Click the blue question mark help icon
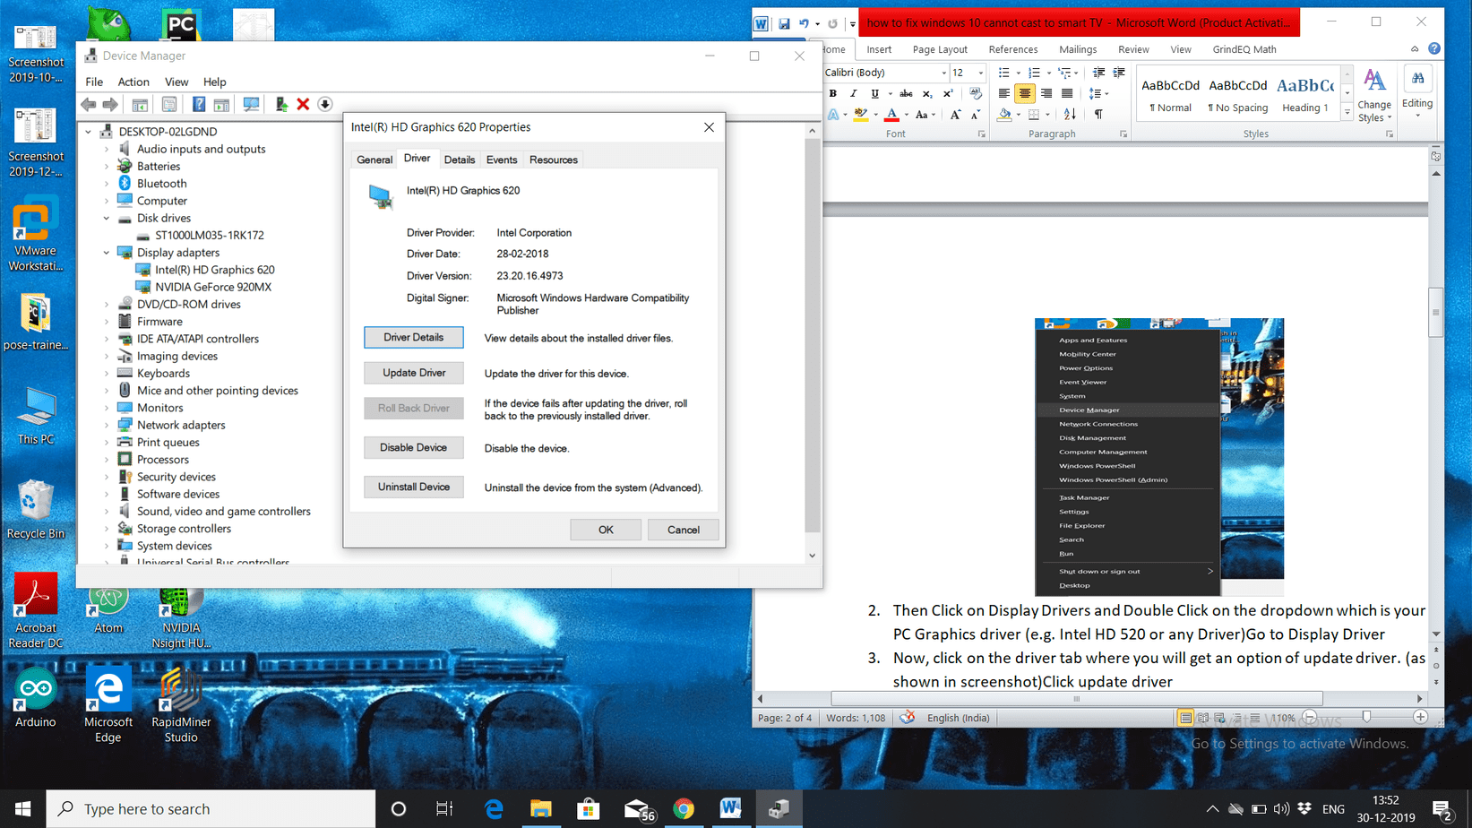Screen dimensions: 1472x828 (199, 105)
